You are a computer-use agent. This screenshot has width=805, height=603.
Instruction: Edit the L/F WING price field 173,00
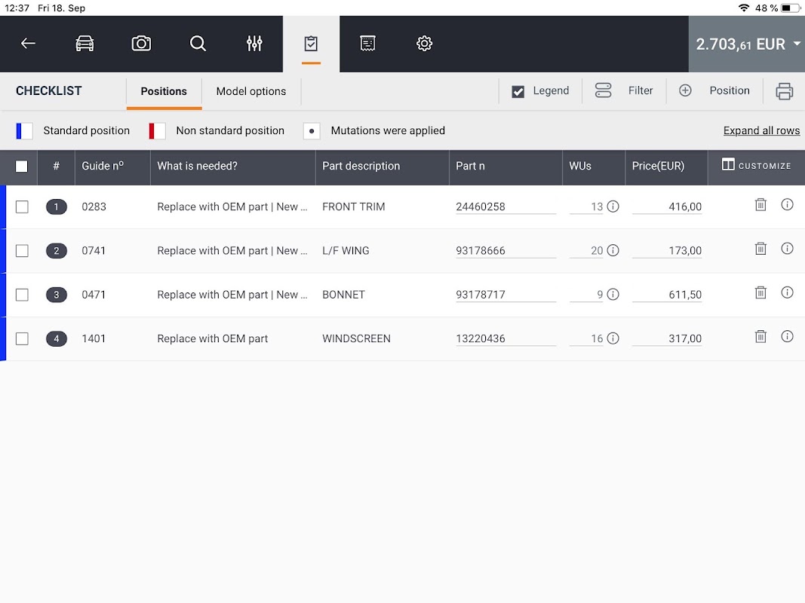pos(666,251)
